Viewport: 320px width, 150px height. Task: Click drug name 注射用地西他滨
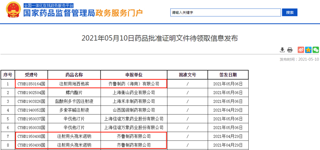pyautogui.click(x=74, y=84)
